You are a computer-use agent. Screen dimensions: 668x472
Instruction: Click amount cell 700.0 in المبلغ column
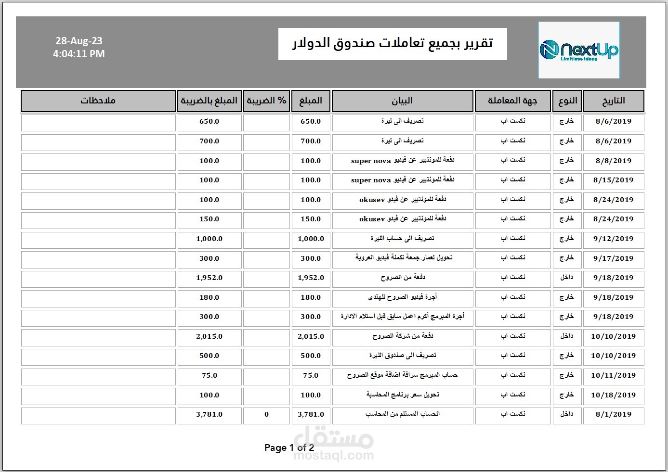(311, 141)
